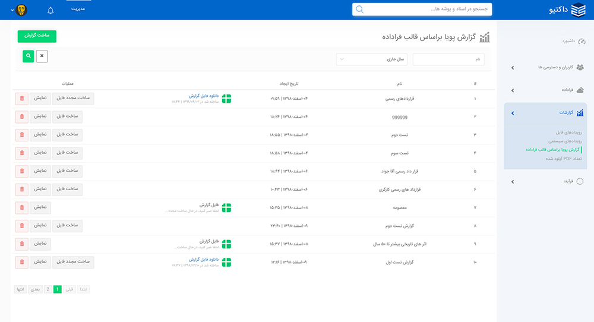Collapse the گزارشات sidebar section
Viewport: 594px width, 322px height.
click(x=513, y=113)
